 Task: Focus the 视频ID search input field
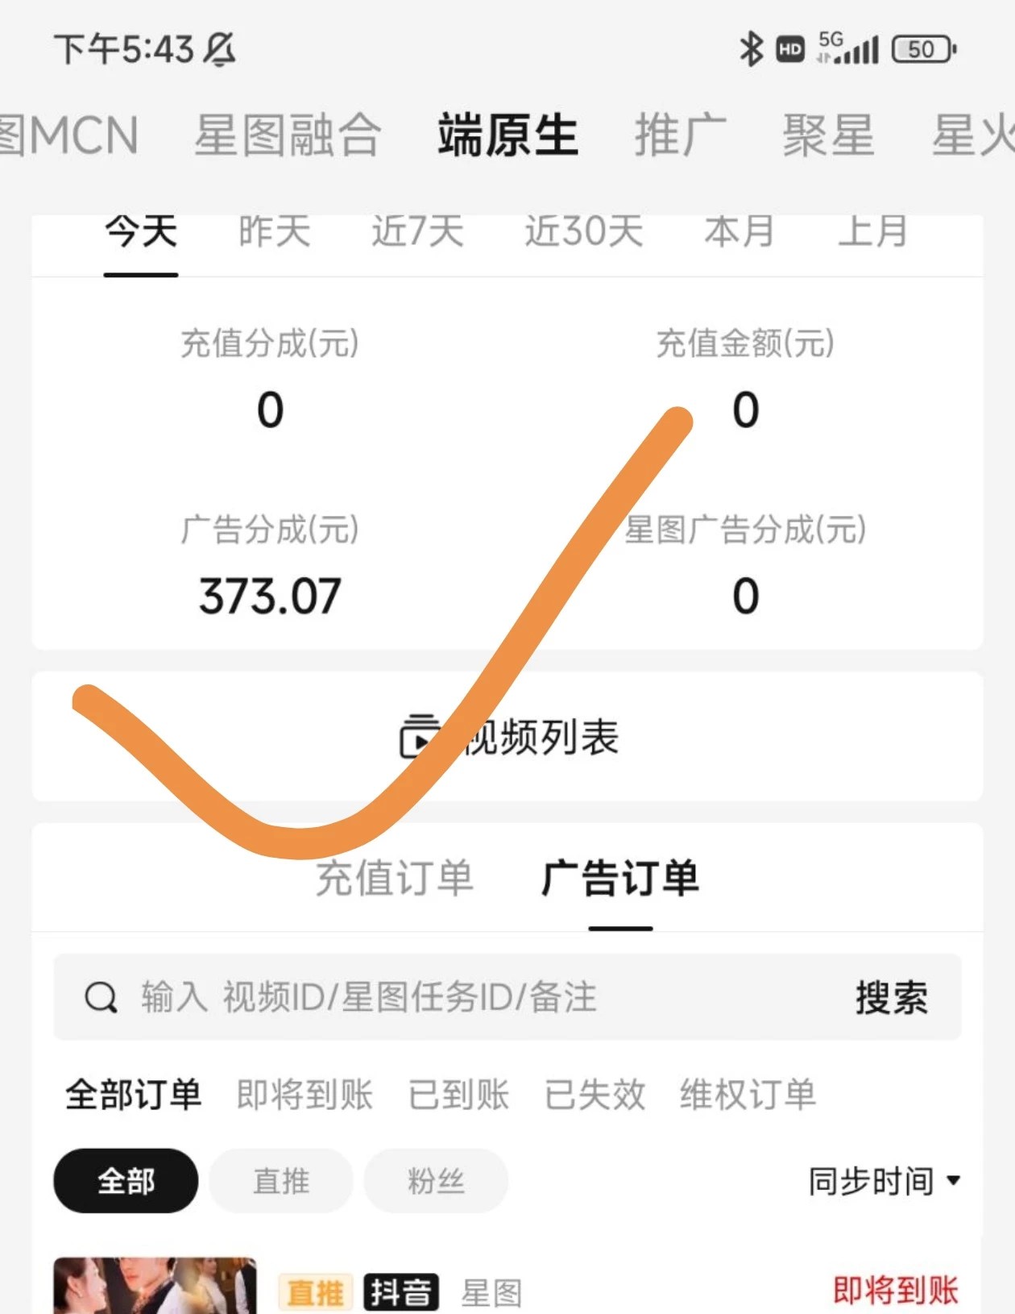(x=483, y=997)
